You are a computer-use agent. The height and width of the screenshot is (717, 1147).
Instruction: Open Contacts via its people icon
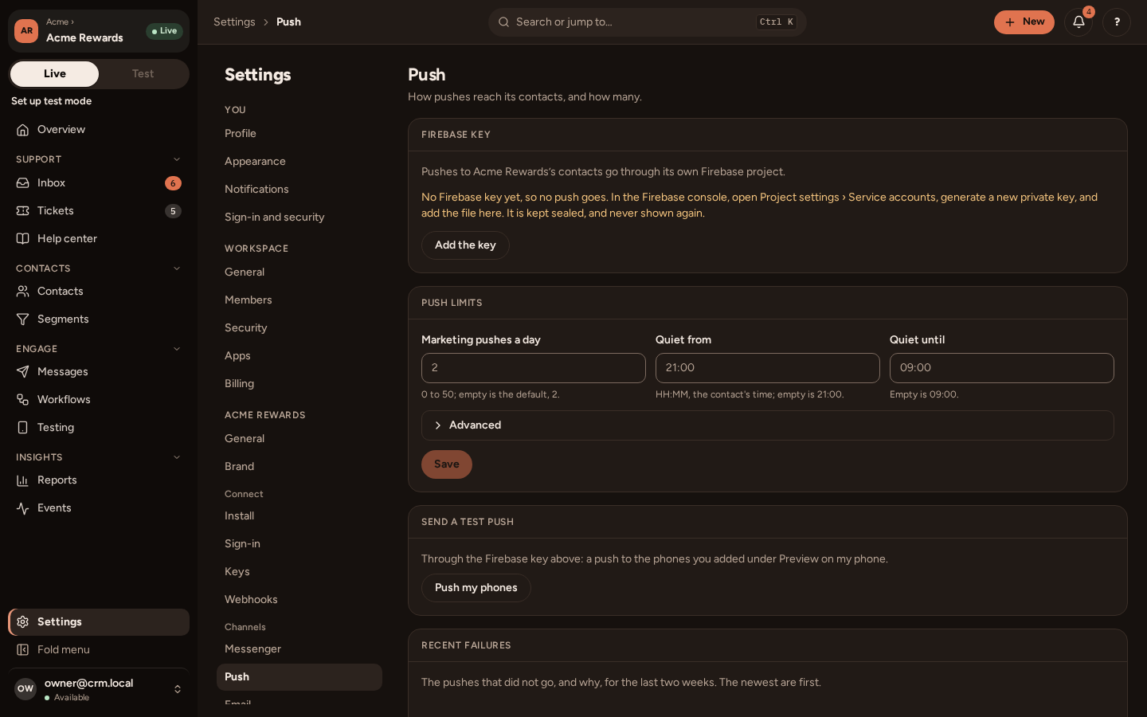[x=23, y=292]
